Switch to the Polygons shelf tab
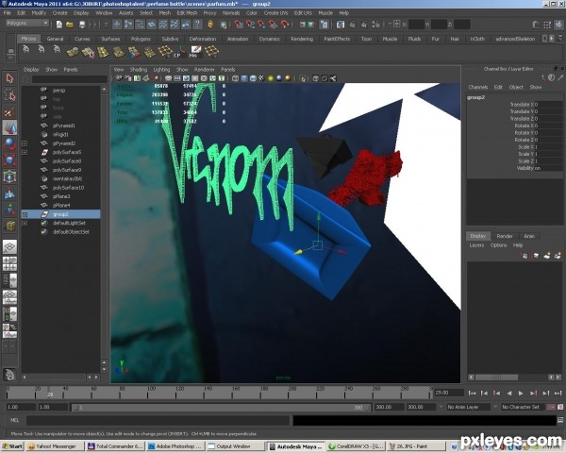The height and width of the screenshot is (453, 566). pos(141,39)
